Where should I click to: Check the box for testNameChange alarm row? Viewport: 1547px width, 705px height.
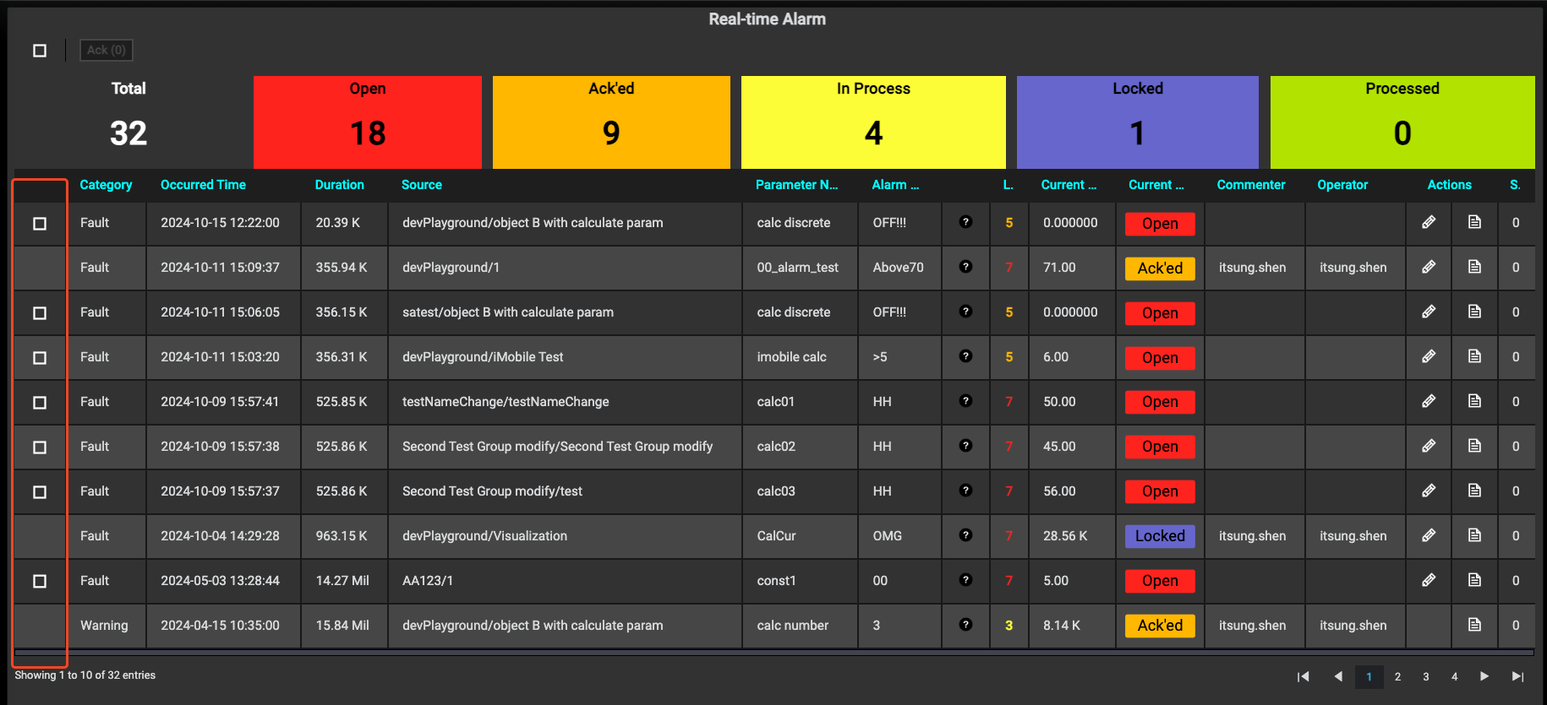pyautogui.click(x=40, y=403)
